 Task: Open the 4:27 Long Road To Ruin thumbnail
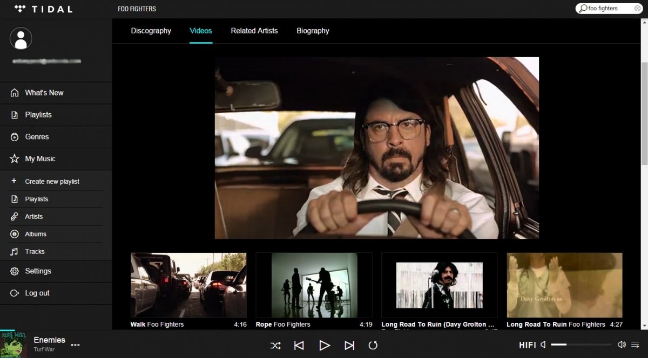point(564,285)
